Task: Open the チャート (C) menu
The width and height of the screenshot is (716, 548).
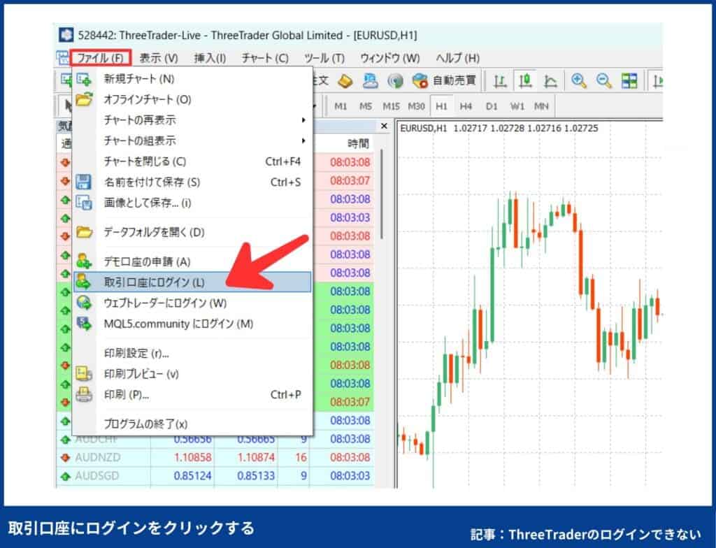Action: point(265,58)
